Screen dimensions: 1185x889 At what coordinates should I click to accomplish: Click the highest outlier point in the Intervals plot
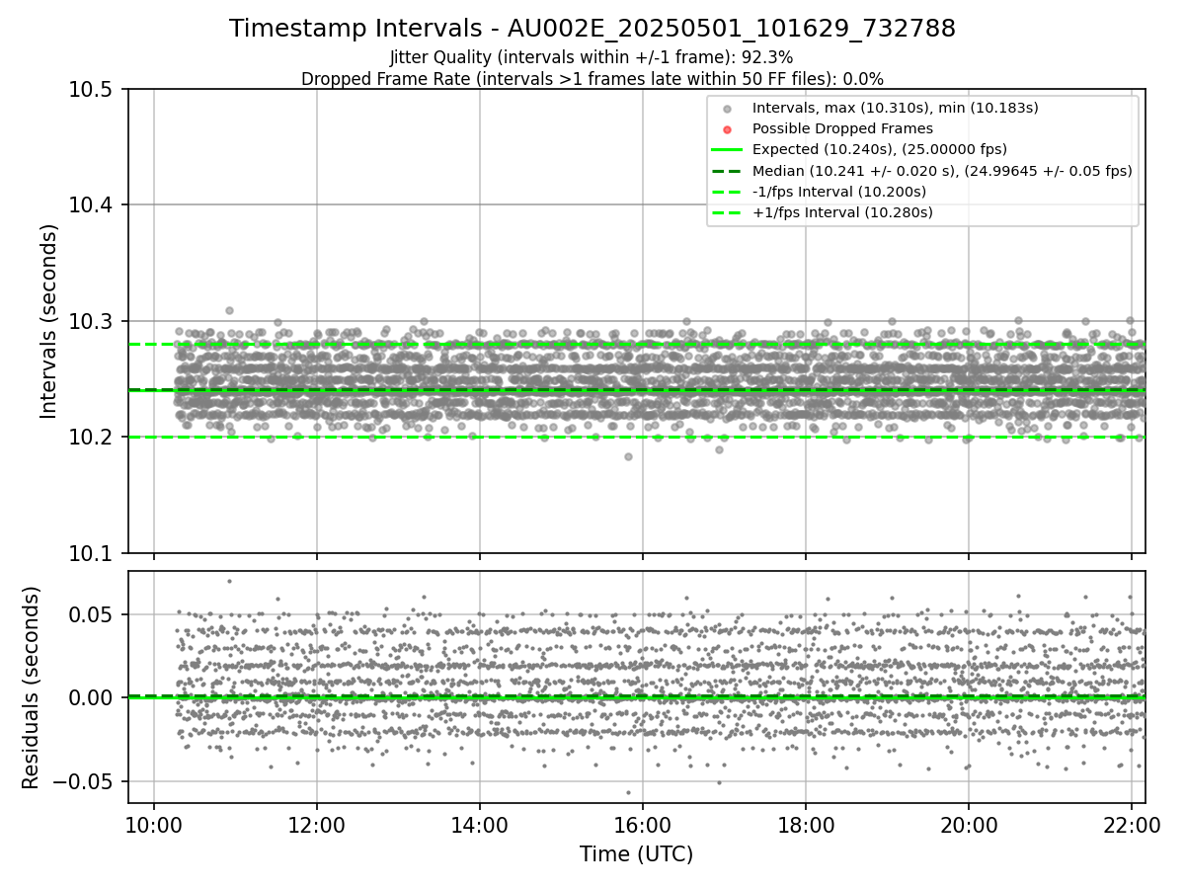229,310
